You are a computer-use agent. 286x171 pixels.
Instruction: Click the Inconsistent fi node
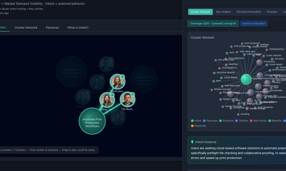[220, 68]
